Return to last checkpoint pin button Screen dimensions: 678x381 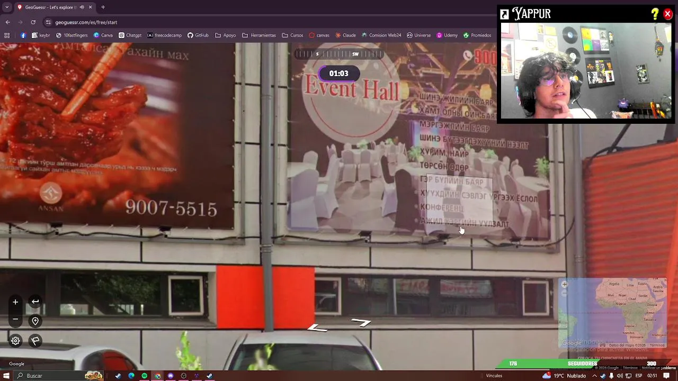pos(35,321)
